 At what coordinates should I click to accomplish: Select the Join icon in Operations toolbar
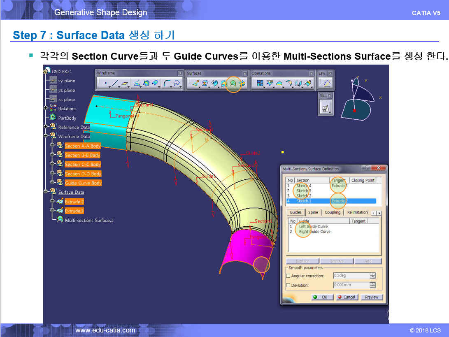pyautogui.click(x=260, y=84)
